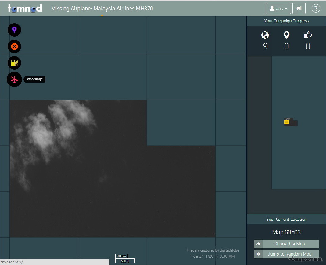
Task: Click the globe maps-explored icon
Action: [x=265, y=35]
